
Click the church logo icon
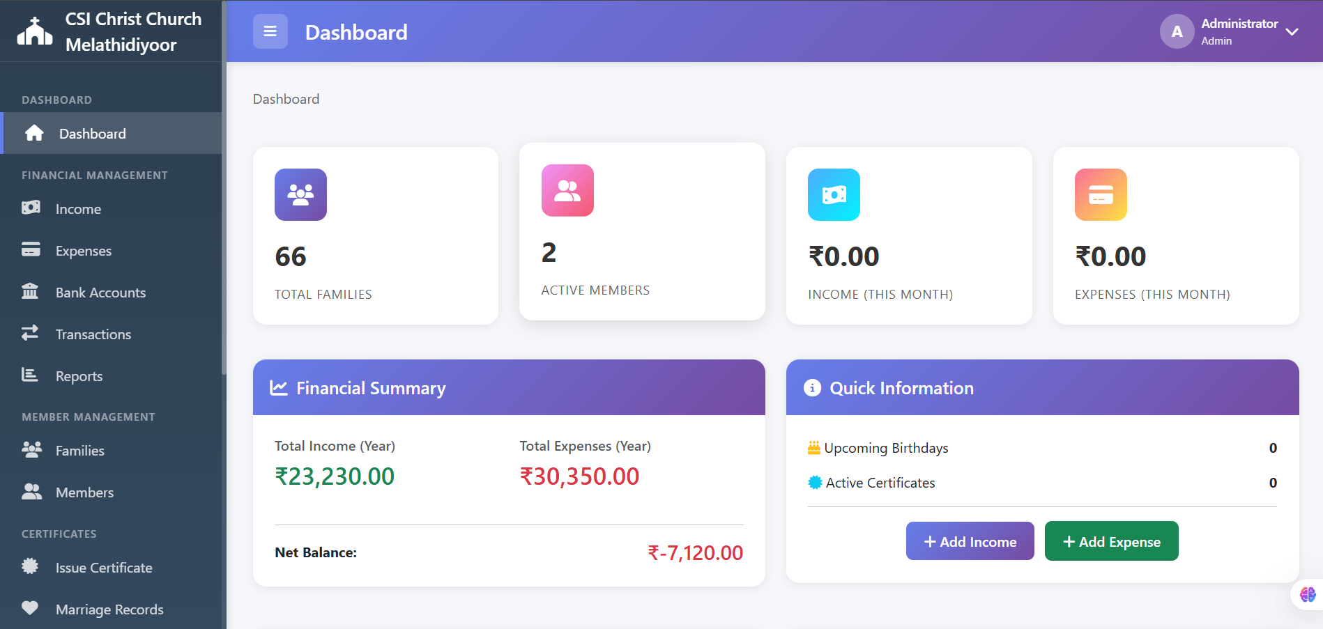pyautogui.click(x=35, y=32)
